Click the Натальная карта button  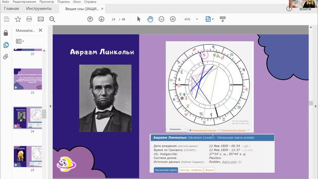[x=165, y=170]
